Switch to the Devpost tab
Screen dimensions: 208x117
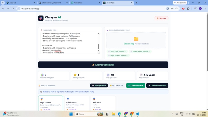21,3
